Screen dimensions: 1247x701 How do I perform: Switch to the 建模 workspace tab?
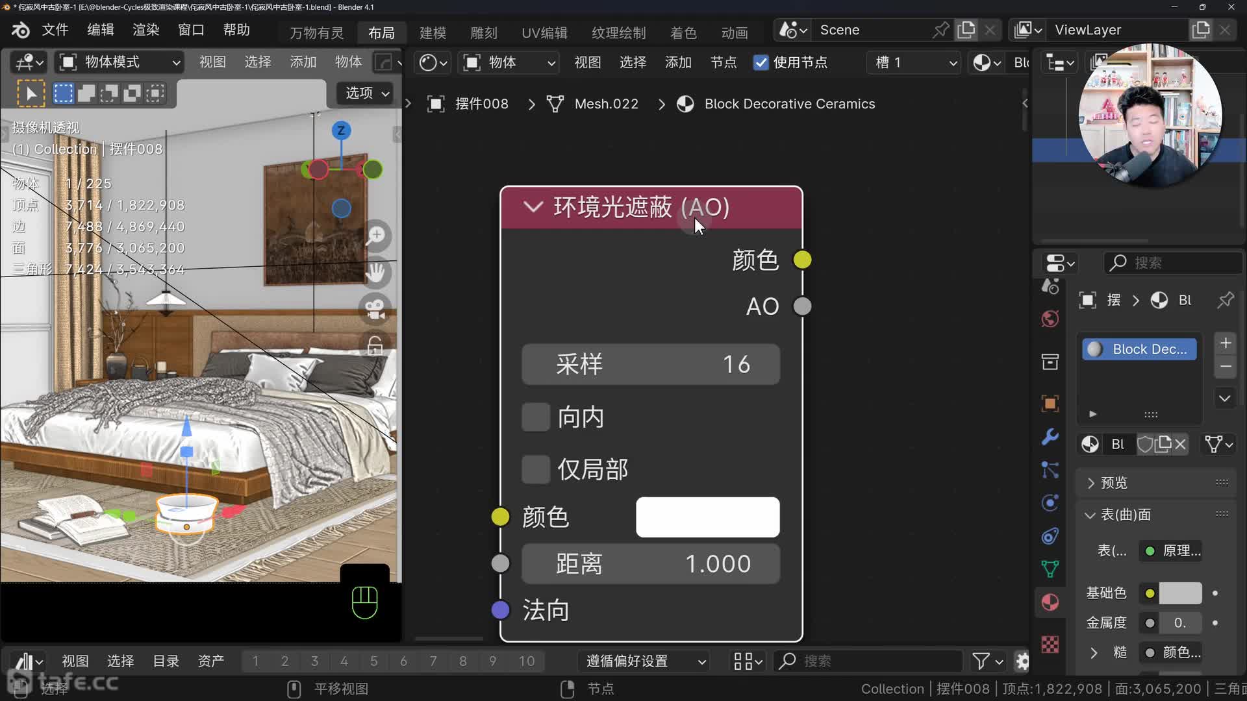pyautogui.click(x=433, y=32)
